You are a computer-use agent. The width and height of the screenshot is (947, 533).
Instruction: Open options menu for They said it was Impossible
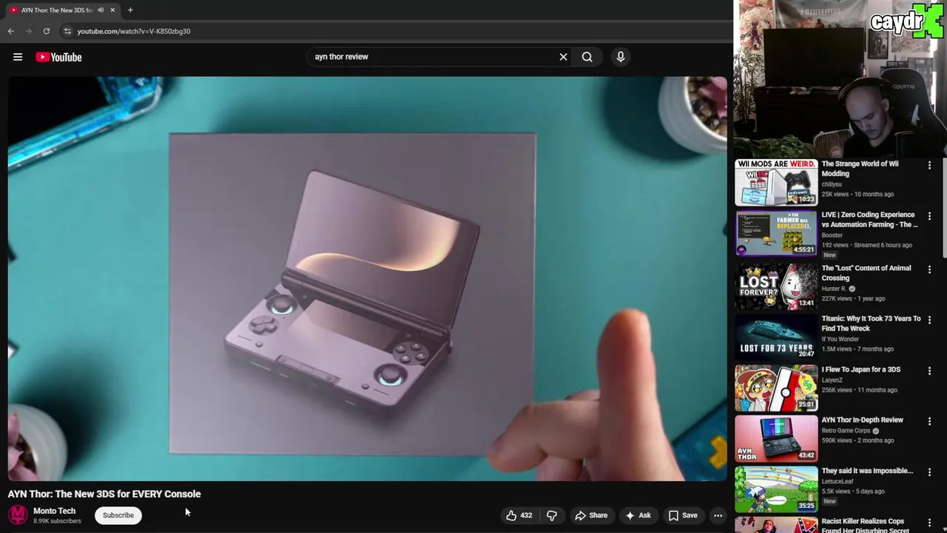coord(929,472)
